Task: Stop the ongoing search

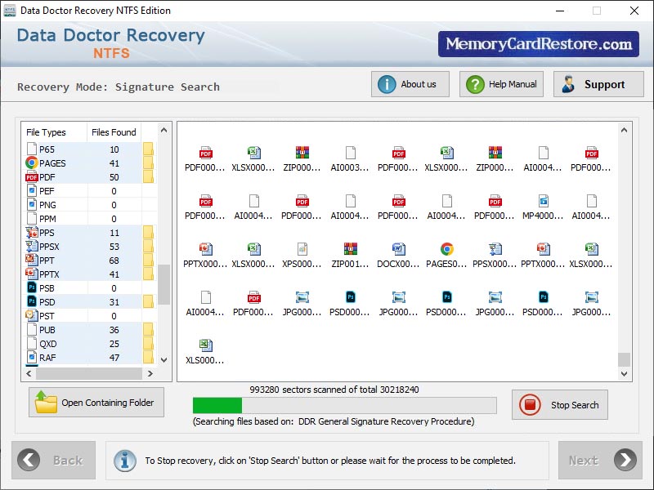Action: coord(559,404)
